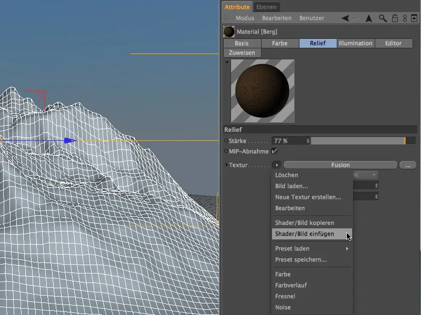Open the search magnifier in Attribute manager
Screen dimensions: 421x315
click(383, 18)
